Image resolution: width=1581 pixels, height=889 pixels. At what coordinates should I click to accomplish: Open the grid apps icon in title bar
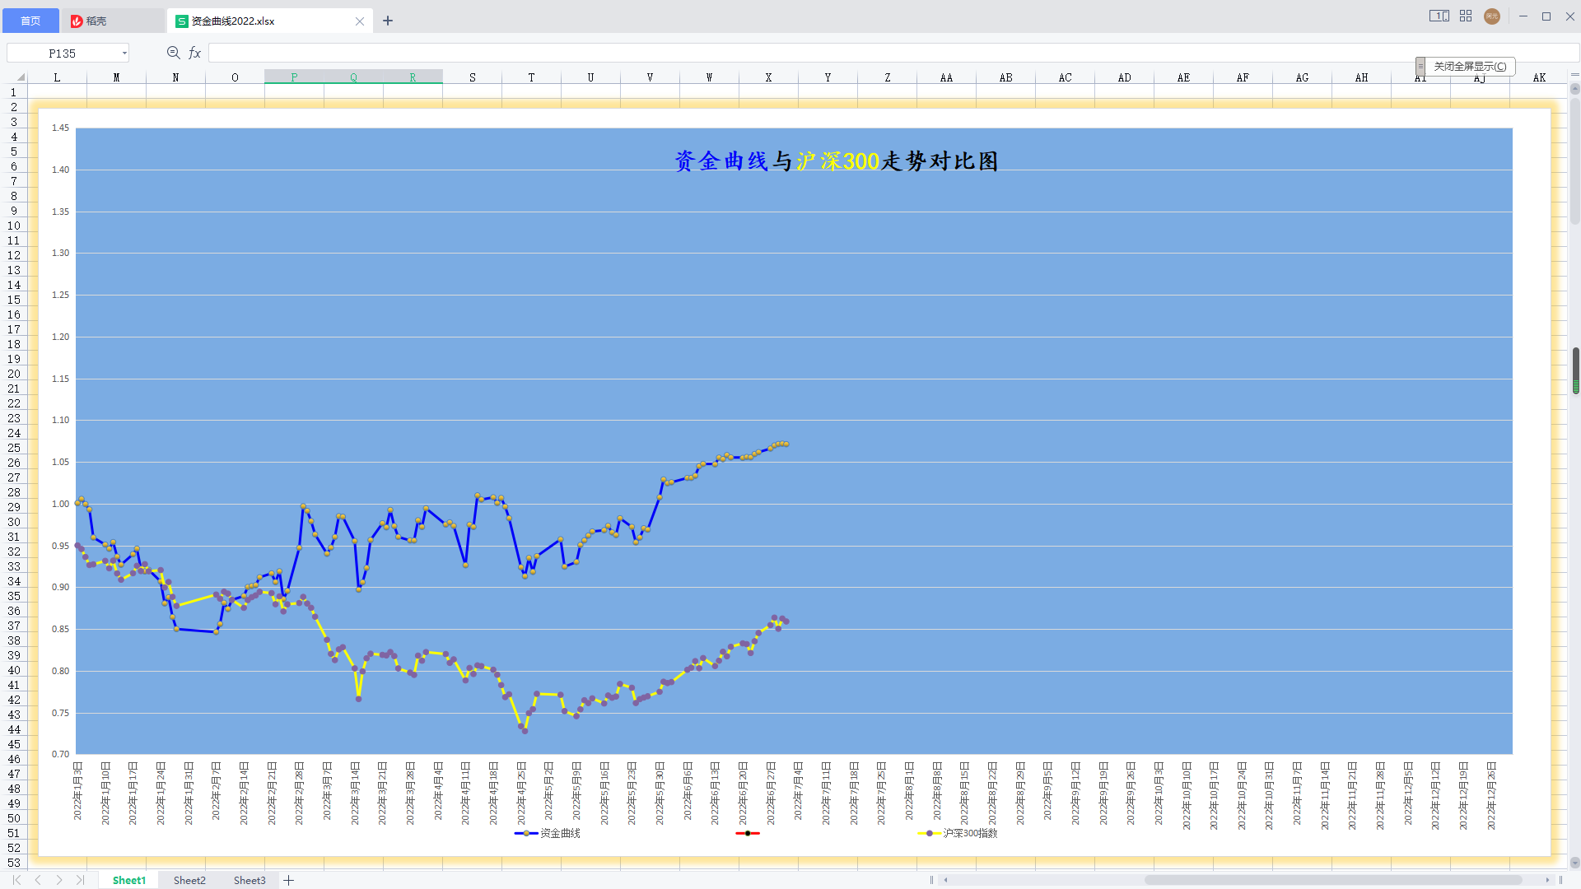(1466, 16)
